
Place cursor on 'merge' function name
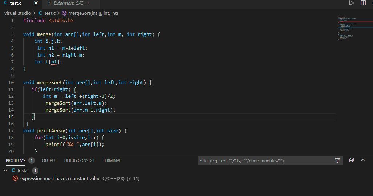click(44, 34)
